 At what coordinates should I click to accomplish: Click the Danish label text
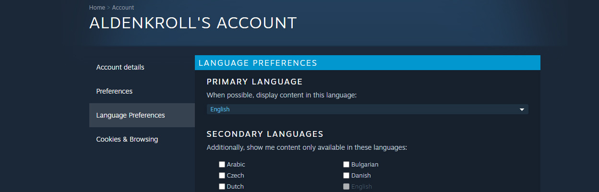click(361, 176)
